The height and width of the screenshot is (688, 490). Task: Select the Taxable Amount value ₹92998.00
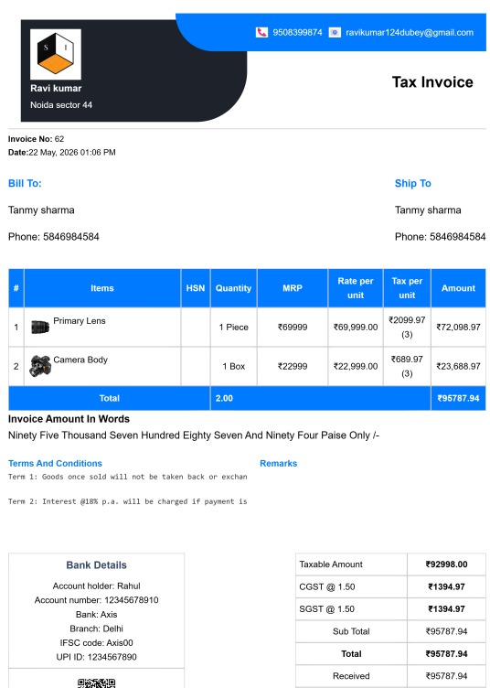[447, 564]
